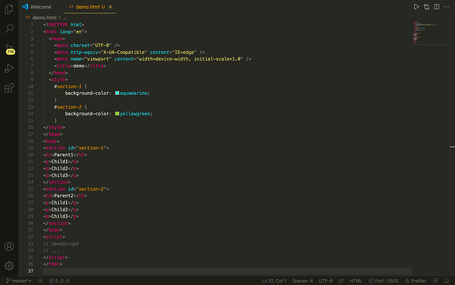Open notifications via the bell icon

click(447, 281)
